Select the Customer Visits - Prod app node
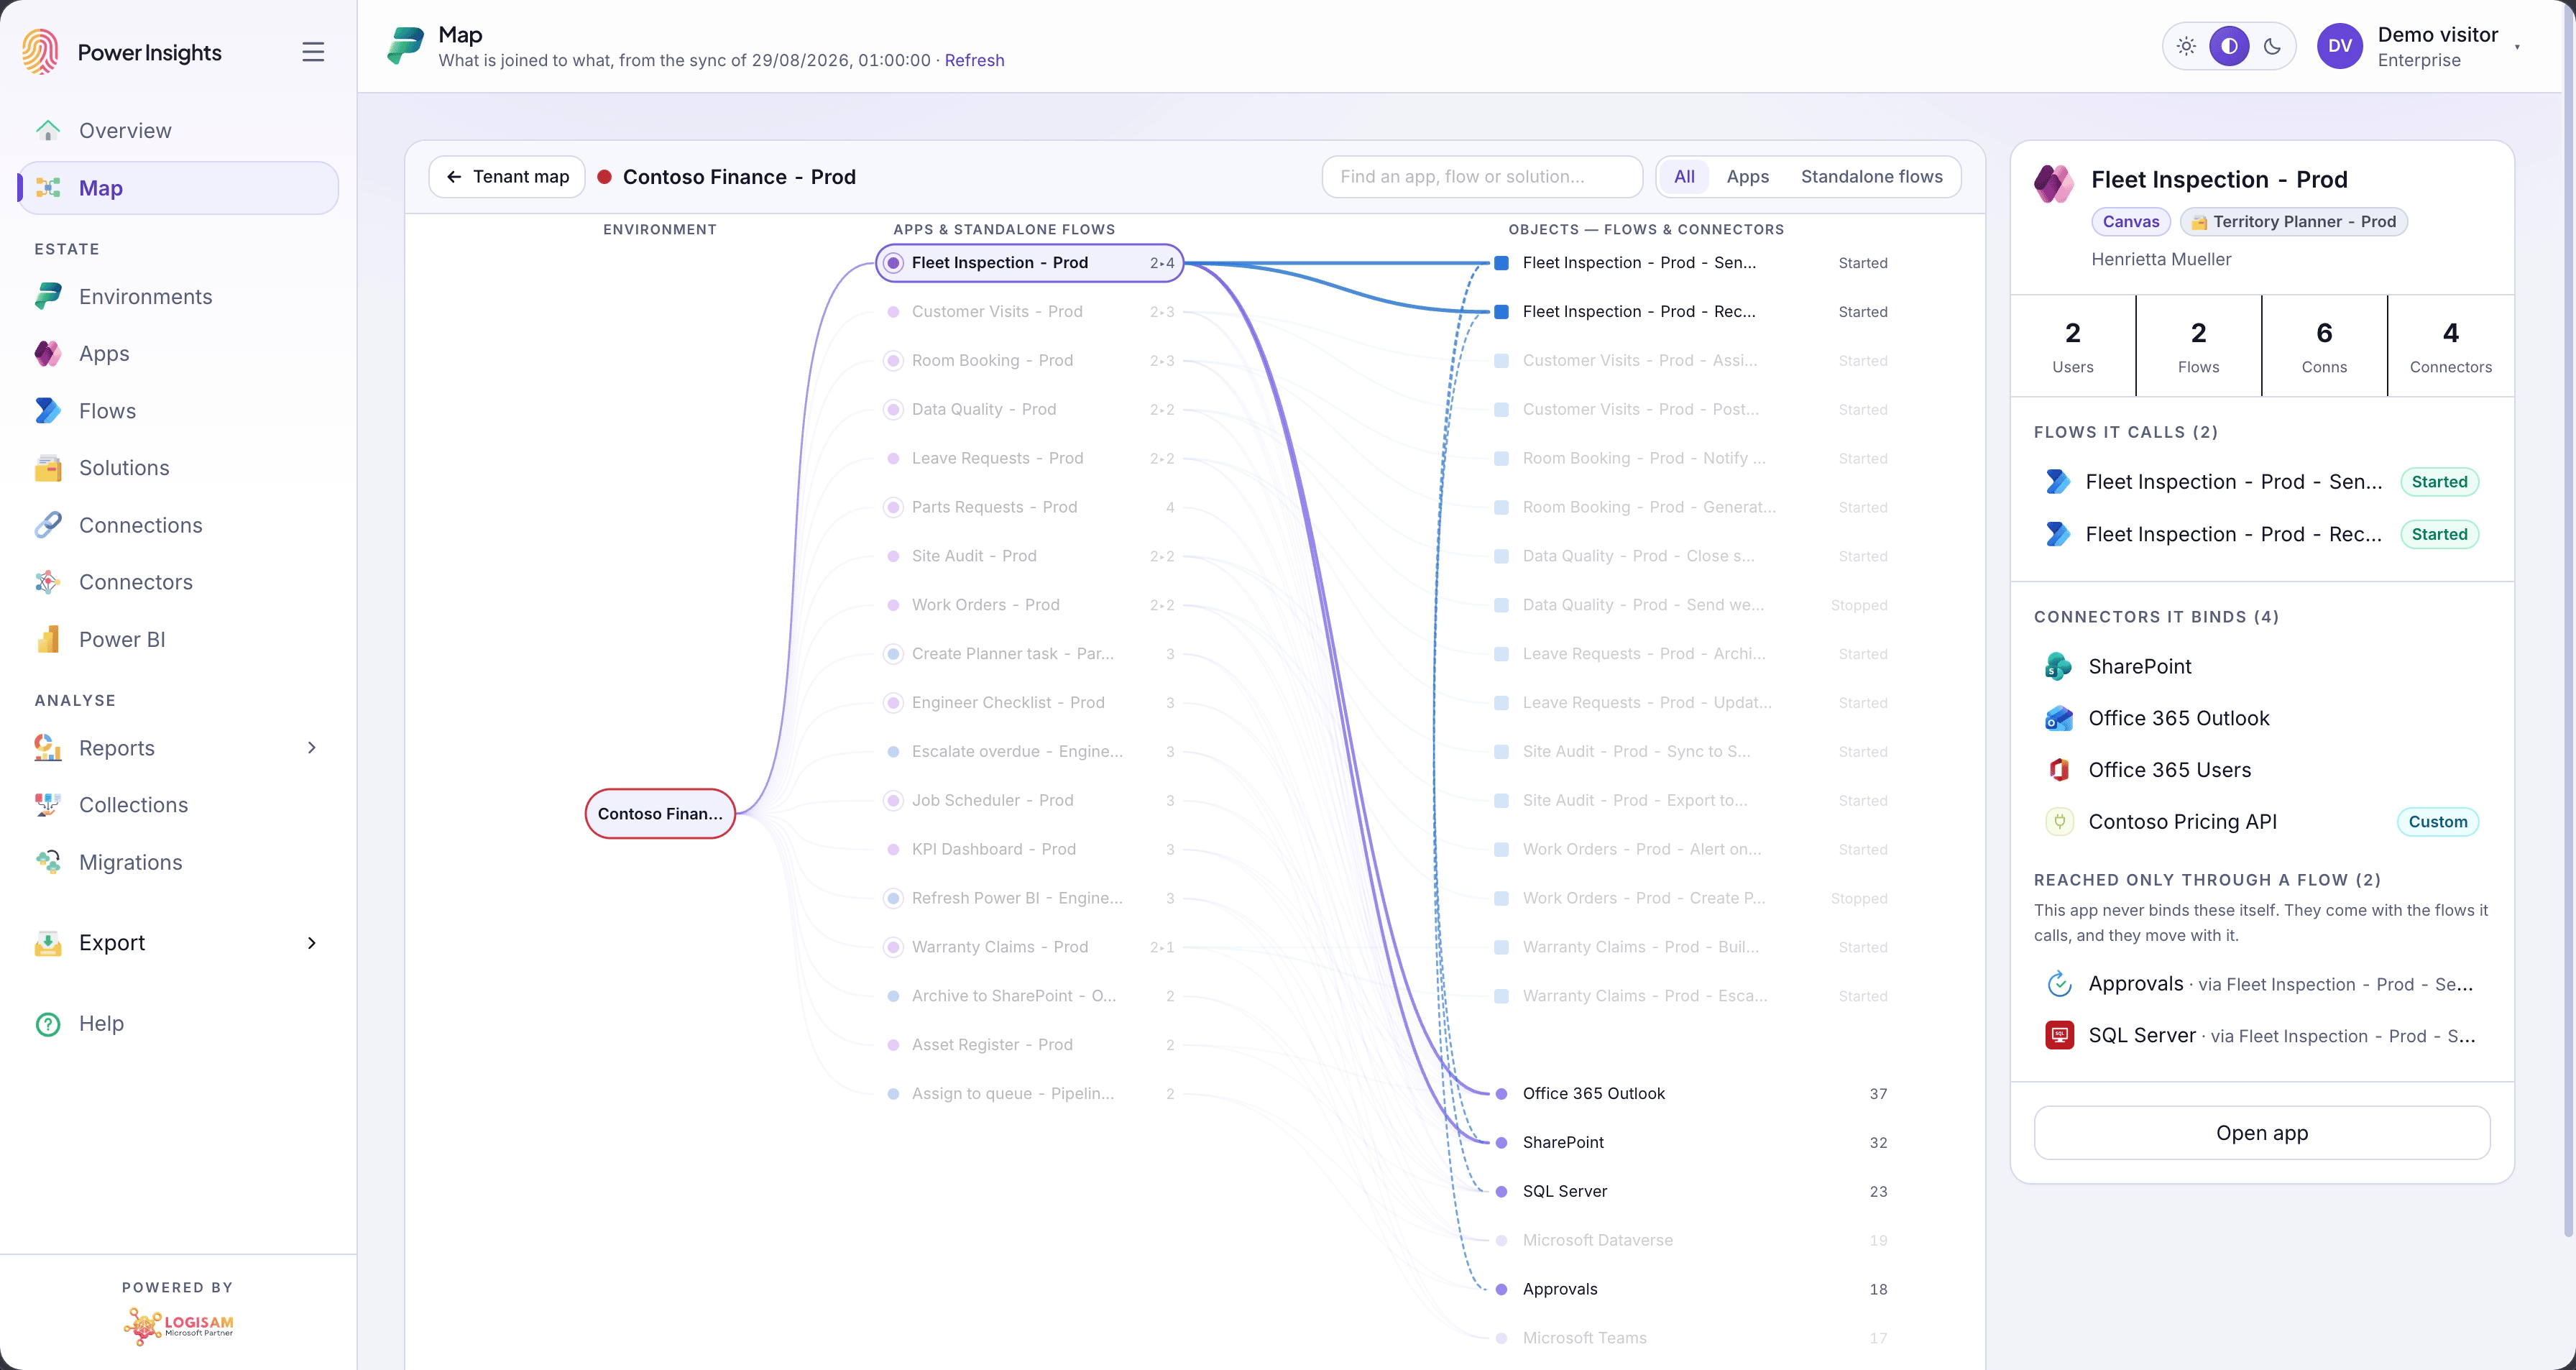Viewport: 2576px width, 1370px height. tap(1030, 312)
